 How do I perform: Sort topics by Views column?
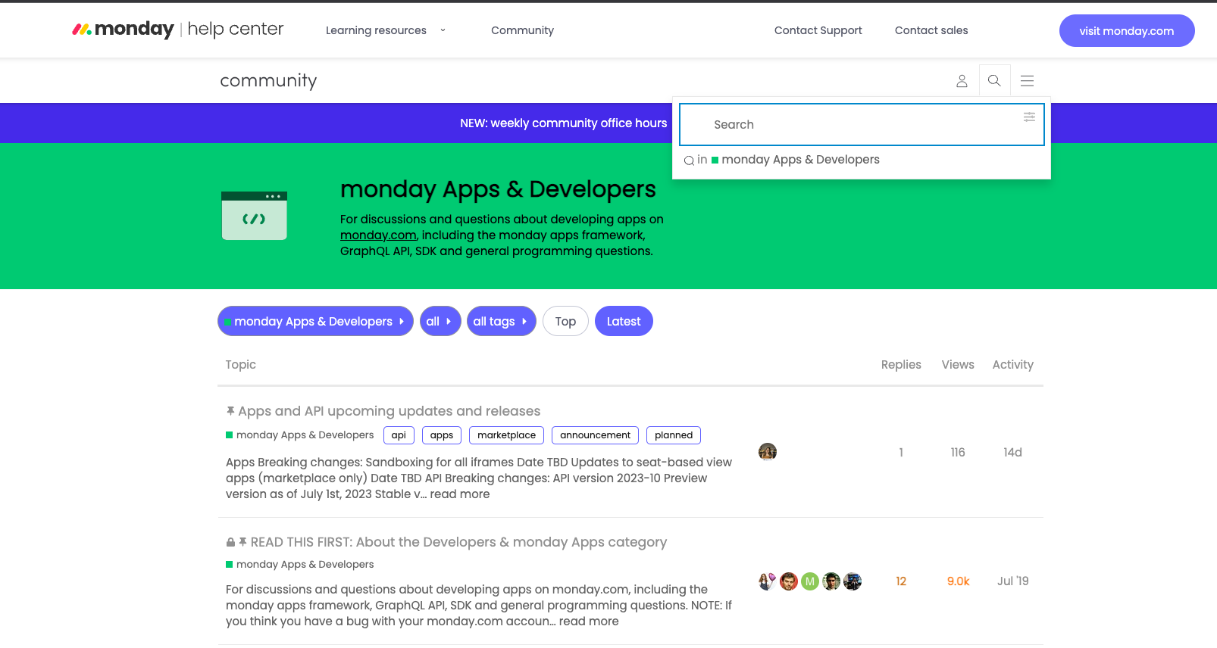pos(958,365)
